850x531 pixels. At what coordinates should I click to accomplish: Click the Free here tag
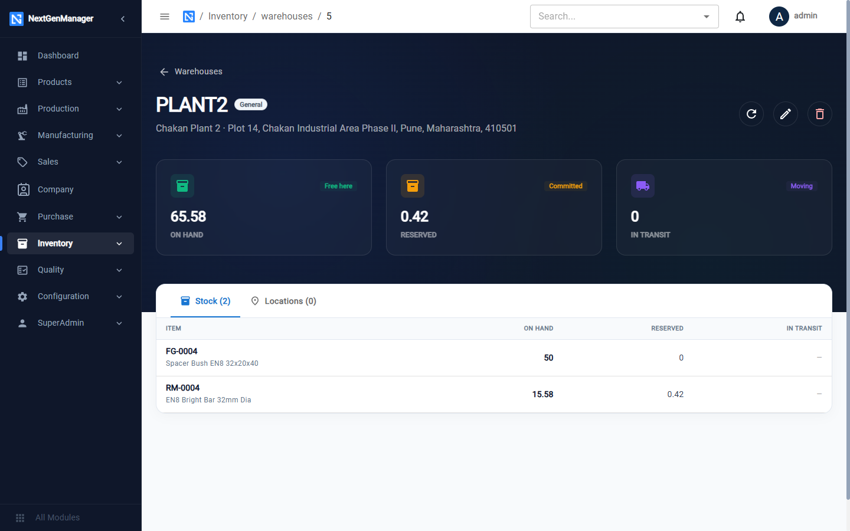coord(338,186)
